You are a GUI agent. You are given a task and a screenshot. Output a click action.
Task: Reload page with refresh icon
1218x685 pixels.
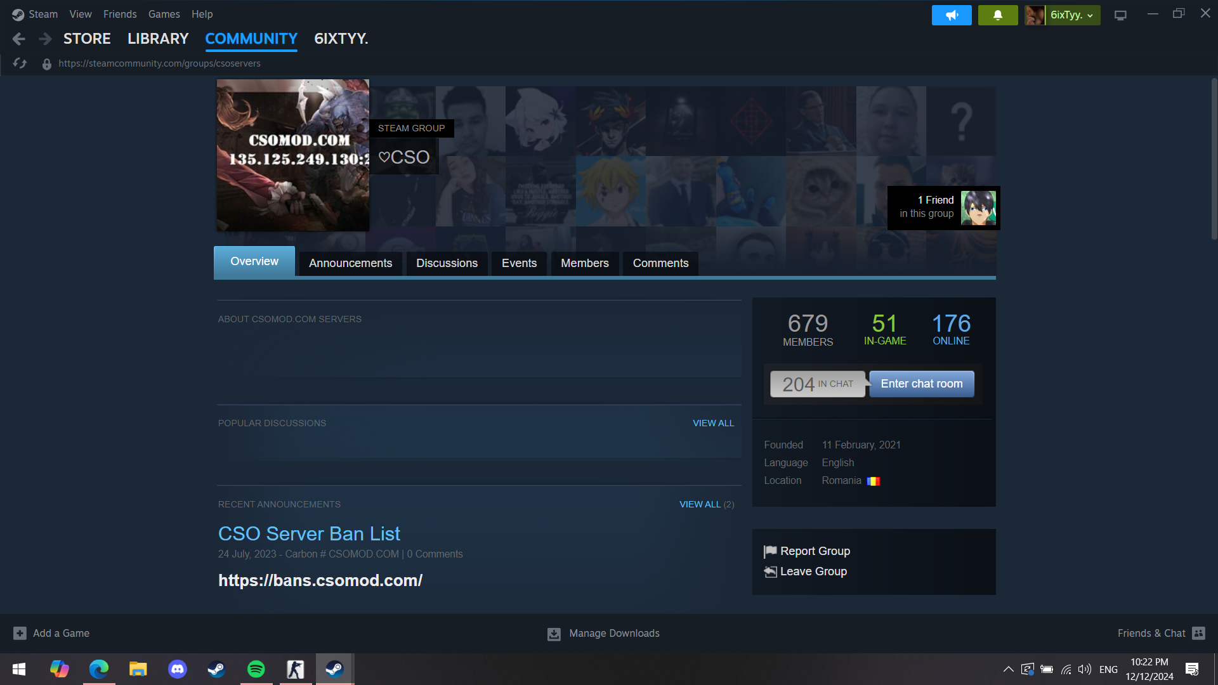pyautogui.click(x=20, y=63)
